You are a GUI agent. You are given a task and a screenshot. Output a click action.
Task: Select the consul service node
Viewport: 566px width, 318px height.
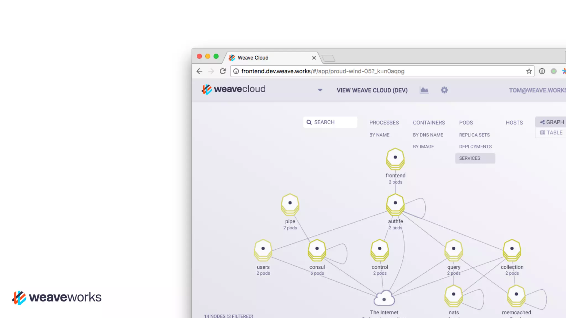click(317, 250)
